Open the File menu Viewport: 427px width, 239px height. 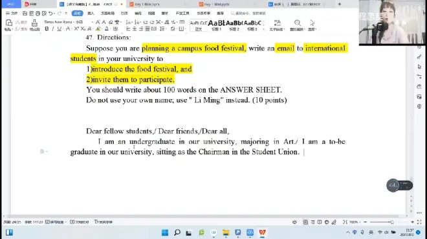point(12,14)
